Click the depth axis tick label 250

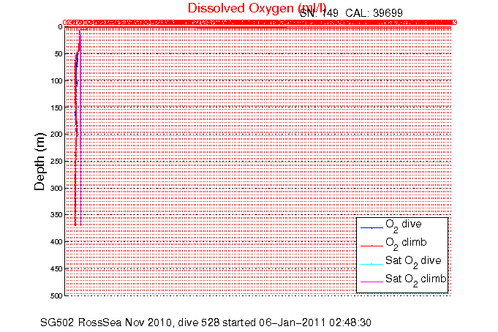tap(57, 162)
